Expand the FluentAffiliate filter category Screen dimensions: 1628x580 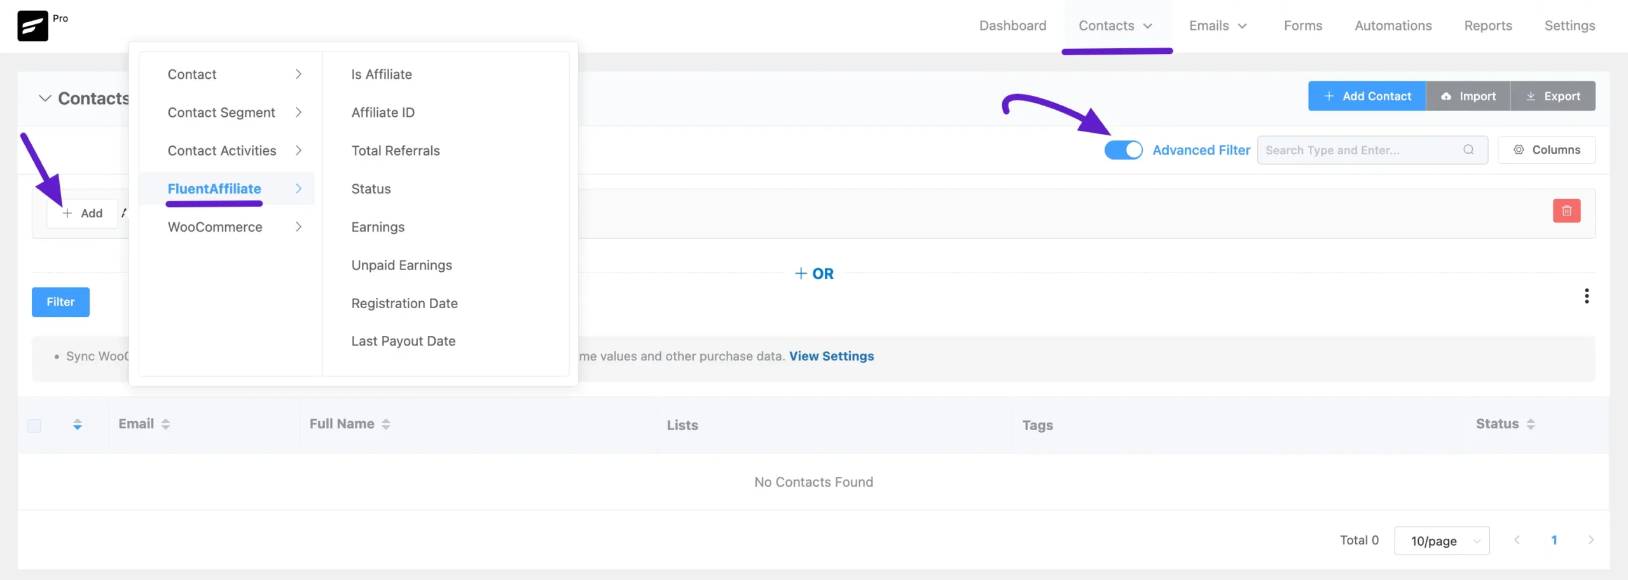coord(227,189)
